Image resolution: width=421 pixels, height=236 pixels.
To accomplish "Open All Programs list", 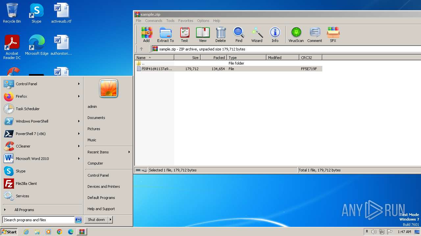I will tap(24, 210).
